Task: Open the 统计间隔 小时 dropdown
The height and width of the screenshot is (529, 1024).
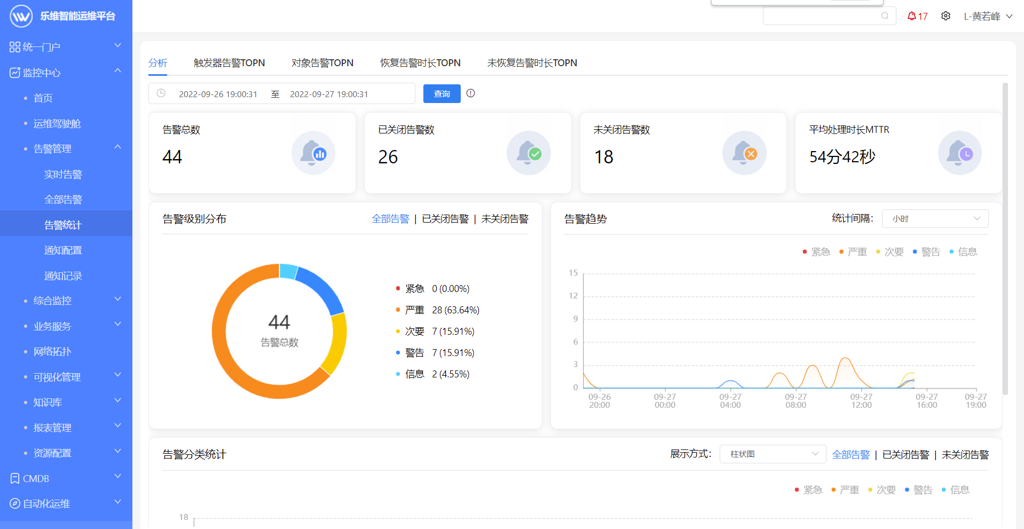Action: (935, 218)
